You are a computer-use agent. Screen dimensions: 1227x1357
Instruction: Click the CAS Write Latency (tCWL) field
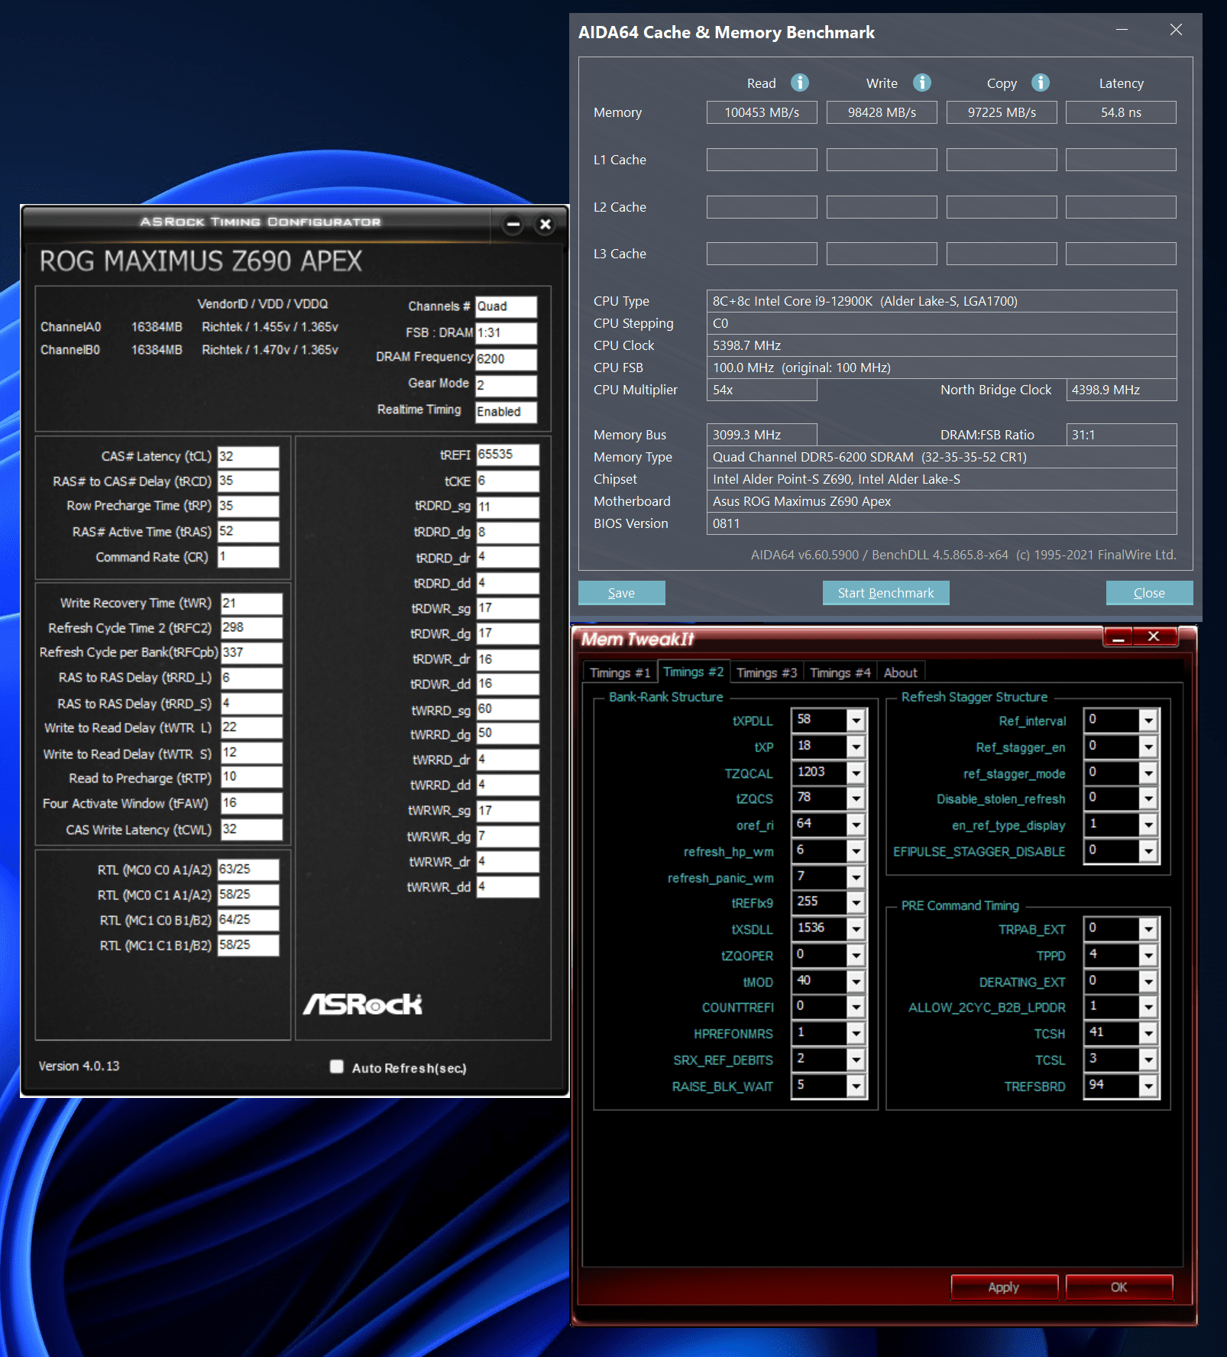pyautogui.click(x=251, y=829)
